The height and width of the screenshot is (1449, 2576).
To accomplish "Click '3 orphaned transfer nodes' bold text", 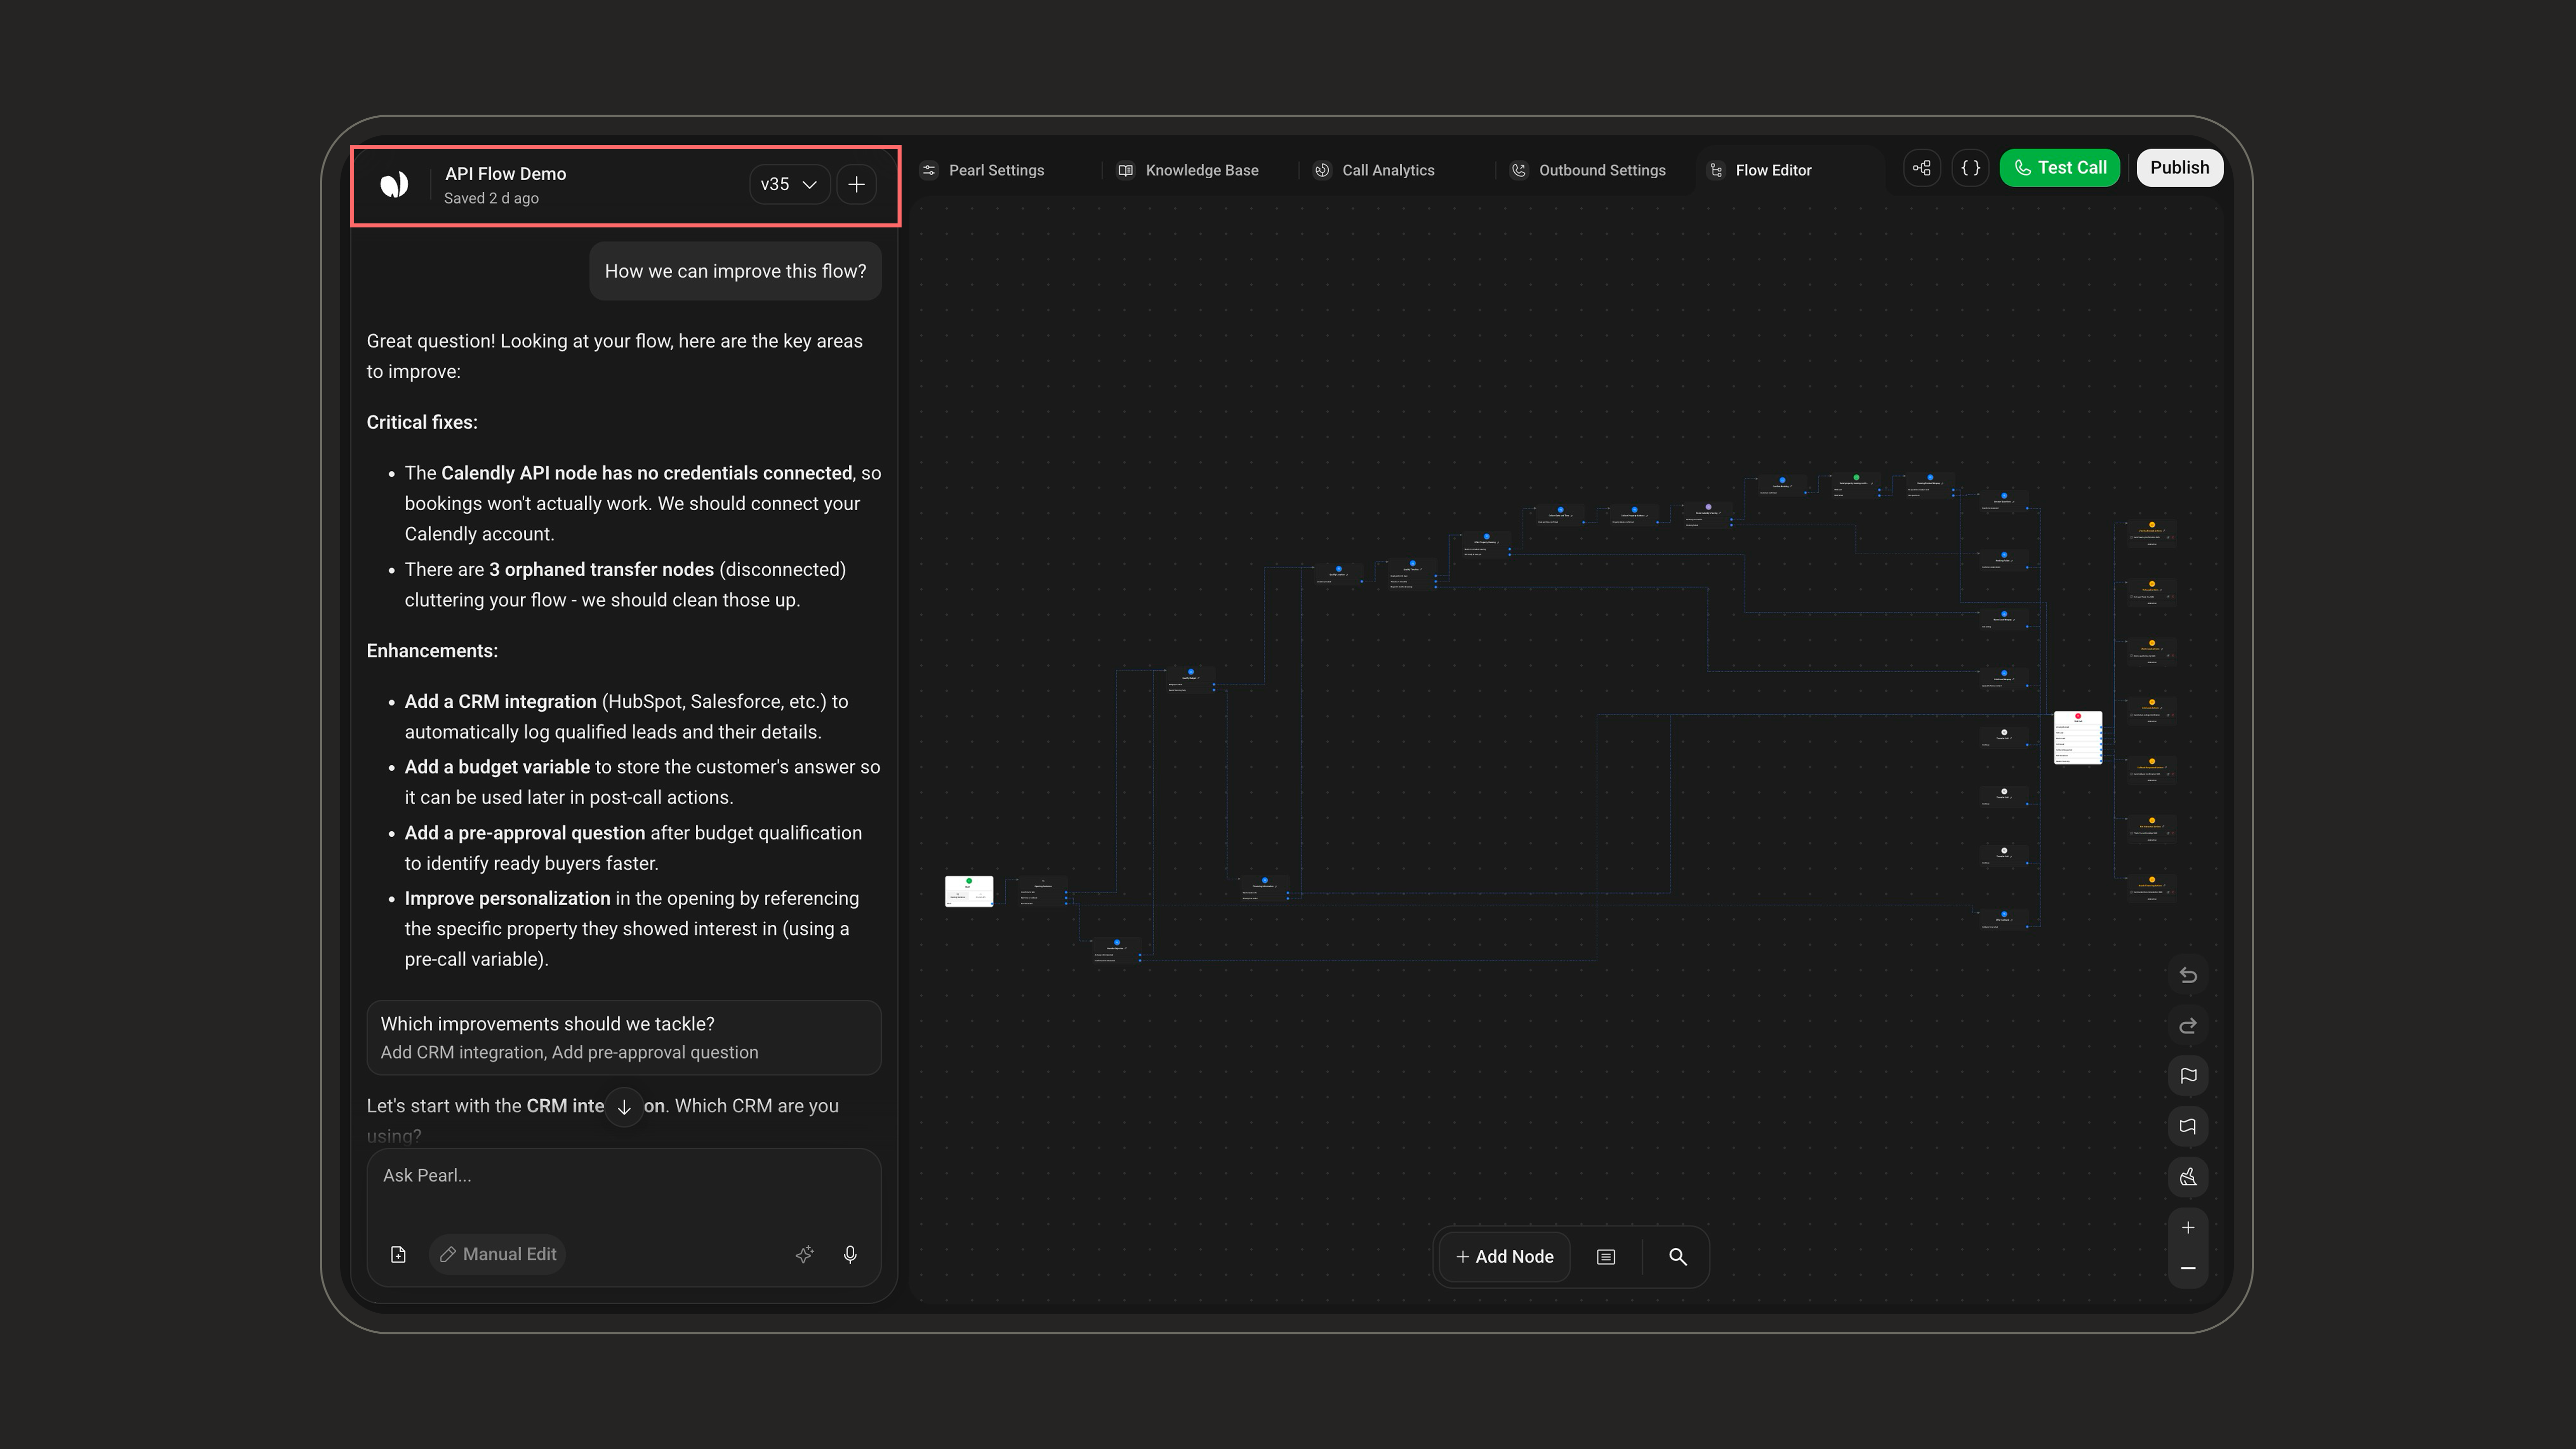I will (x=601, y=570).
